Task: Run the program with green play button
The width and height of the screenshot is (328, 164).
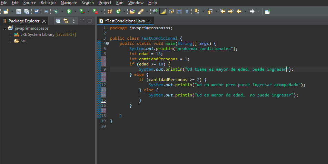Action: tap(69, 11)
